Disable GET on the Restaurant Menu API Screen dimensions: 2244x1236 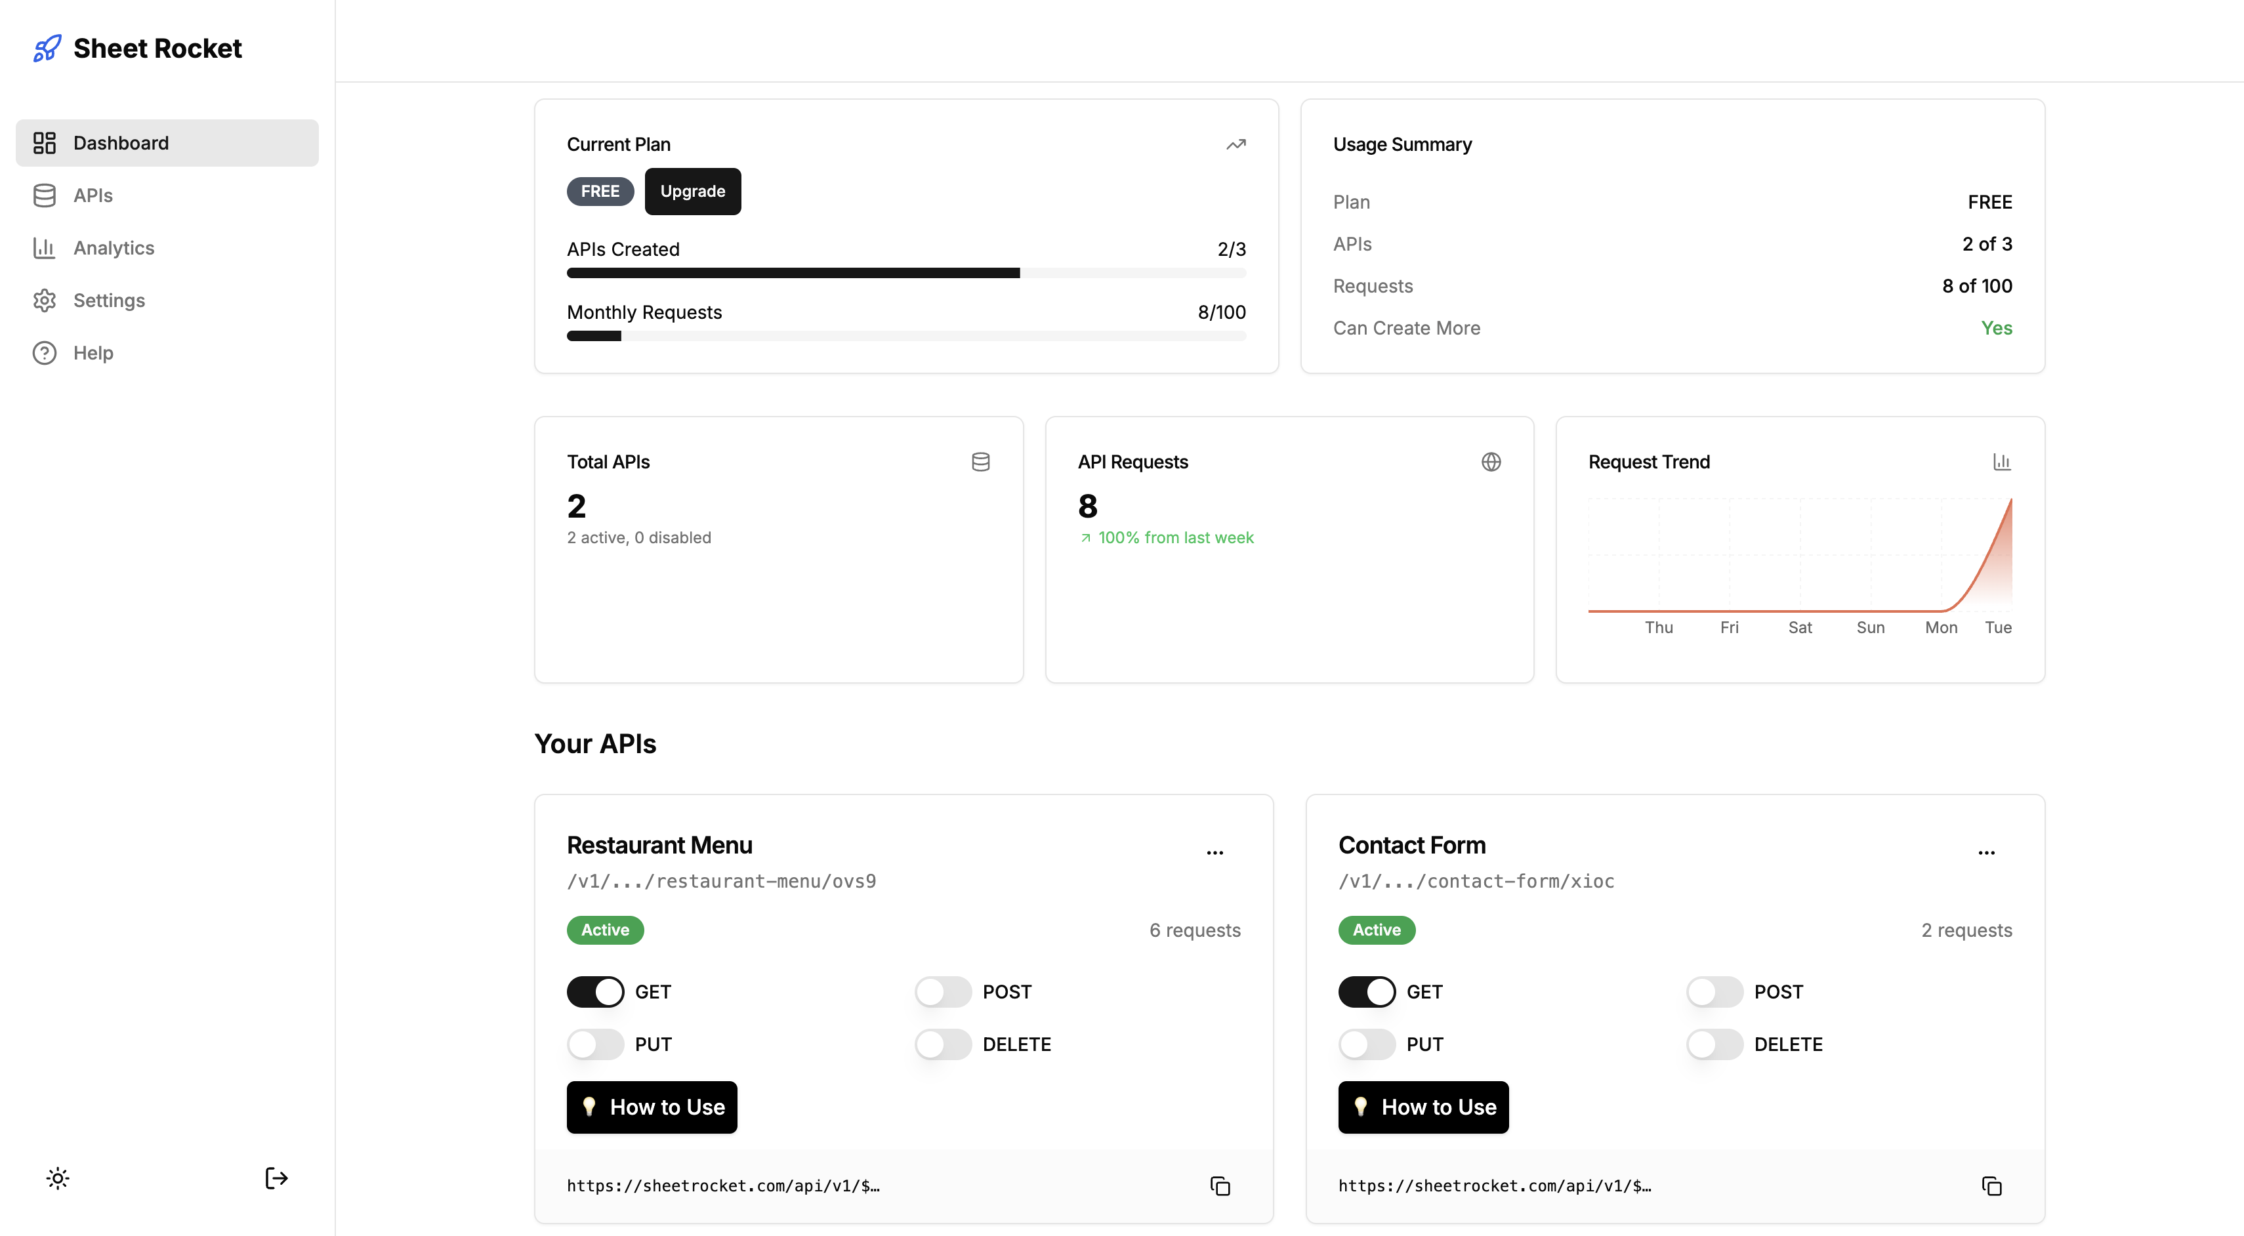pos(595,991)
